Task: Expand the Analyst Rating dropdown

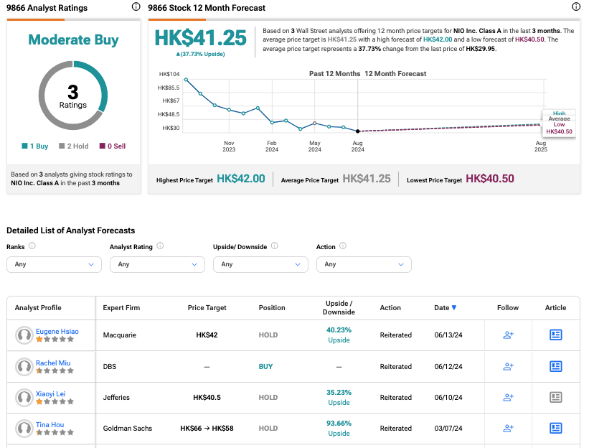Action: click(x=157, y=264)
